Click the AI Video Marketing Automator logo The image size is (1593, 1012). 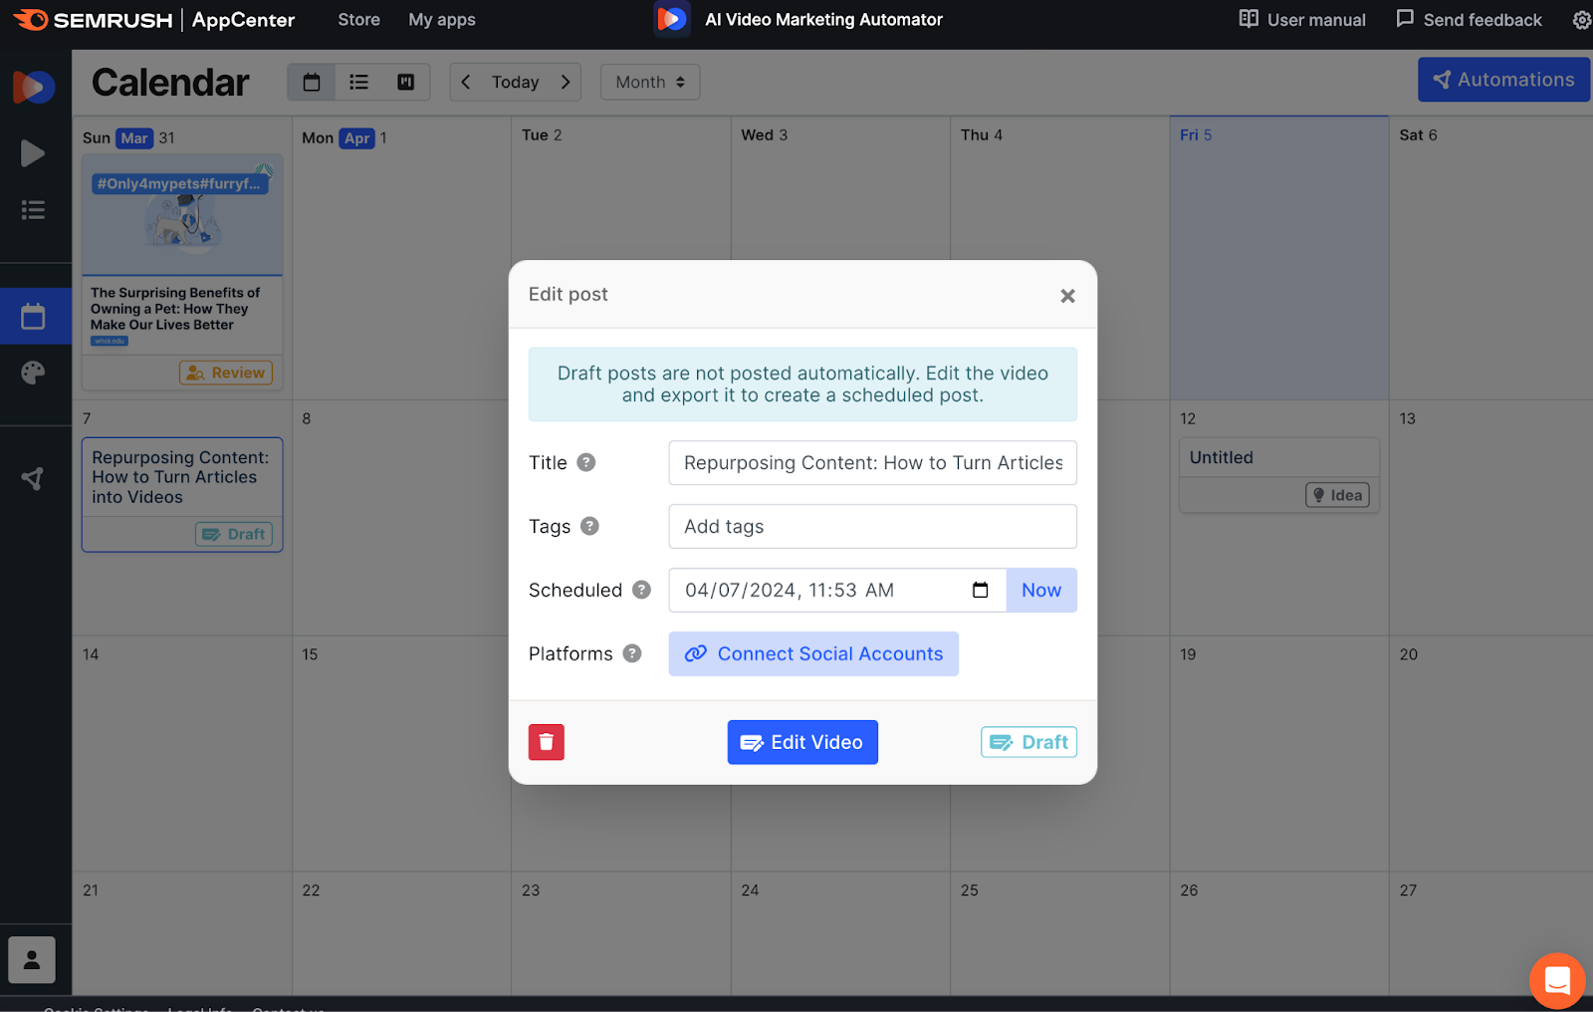671,18
